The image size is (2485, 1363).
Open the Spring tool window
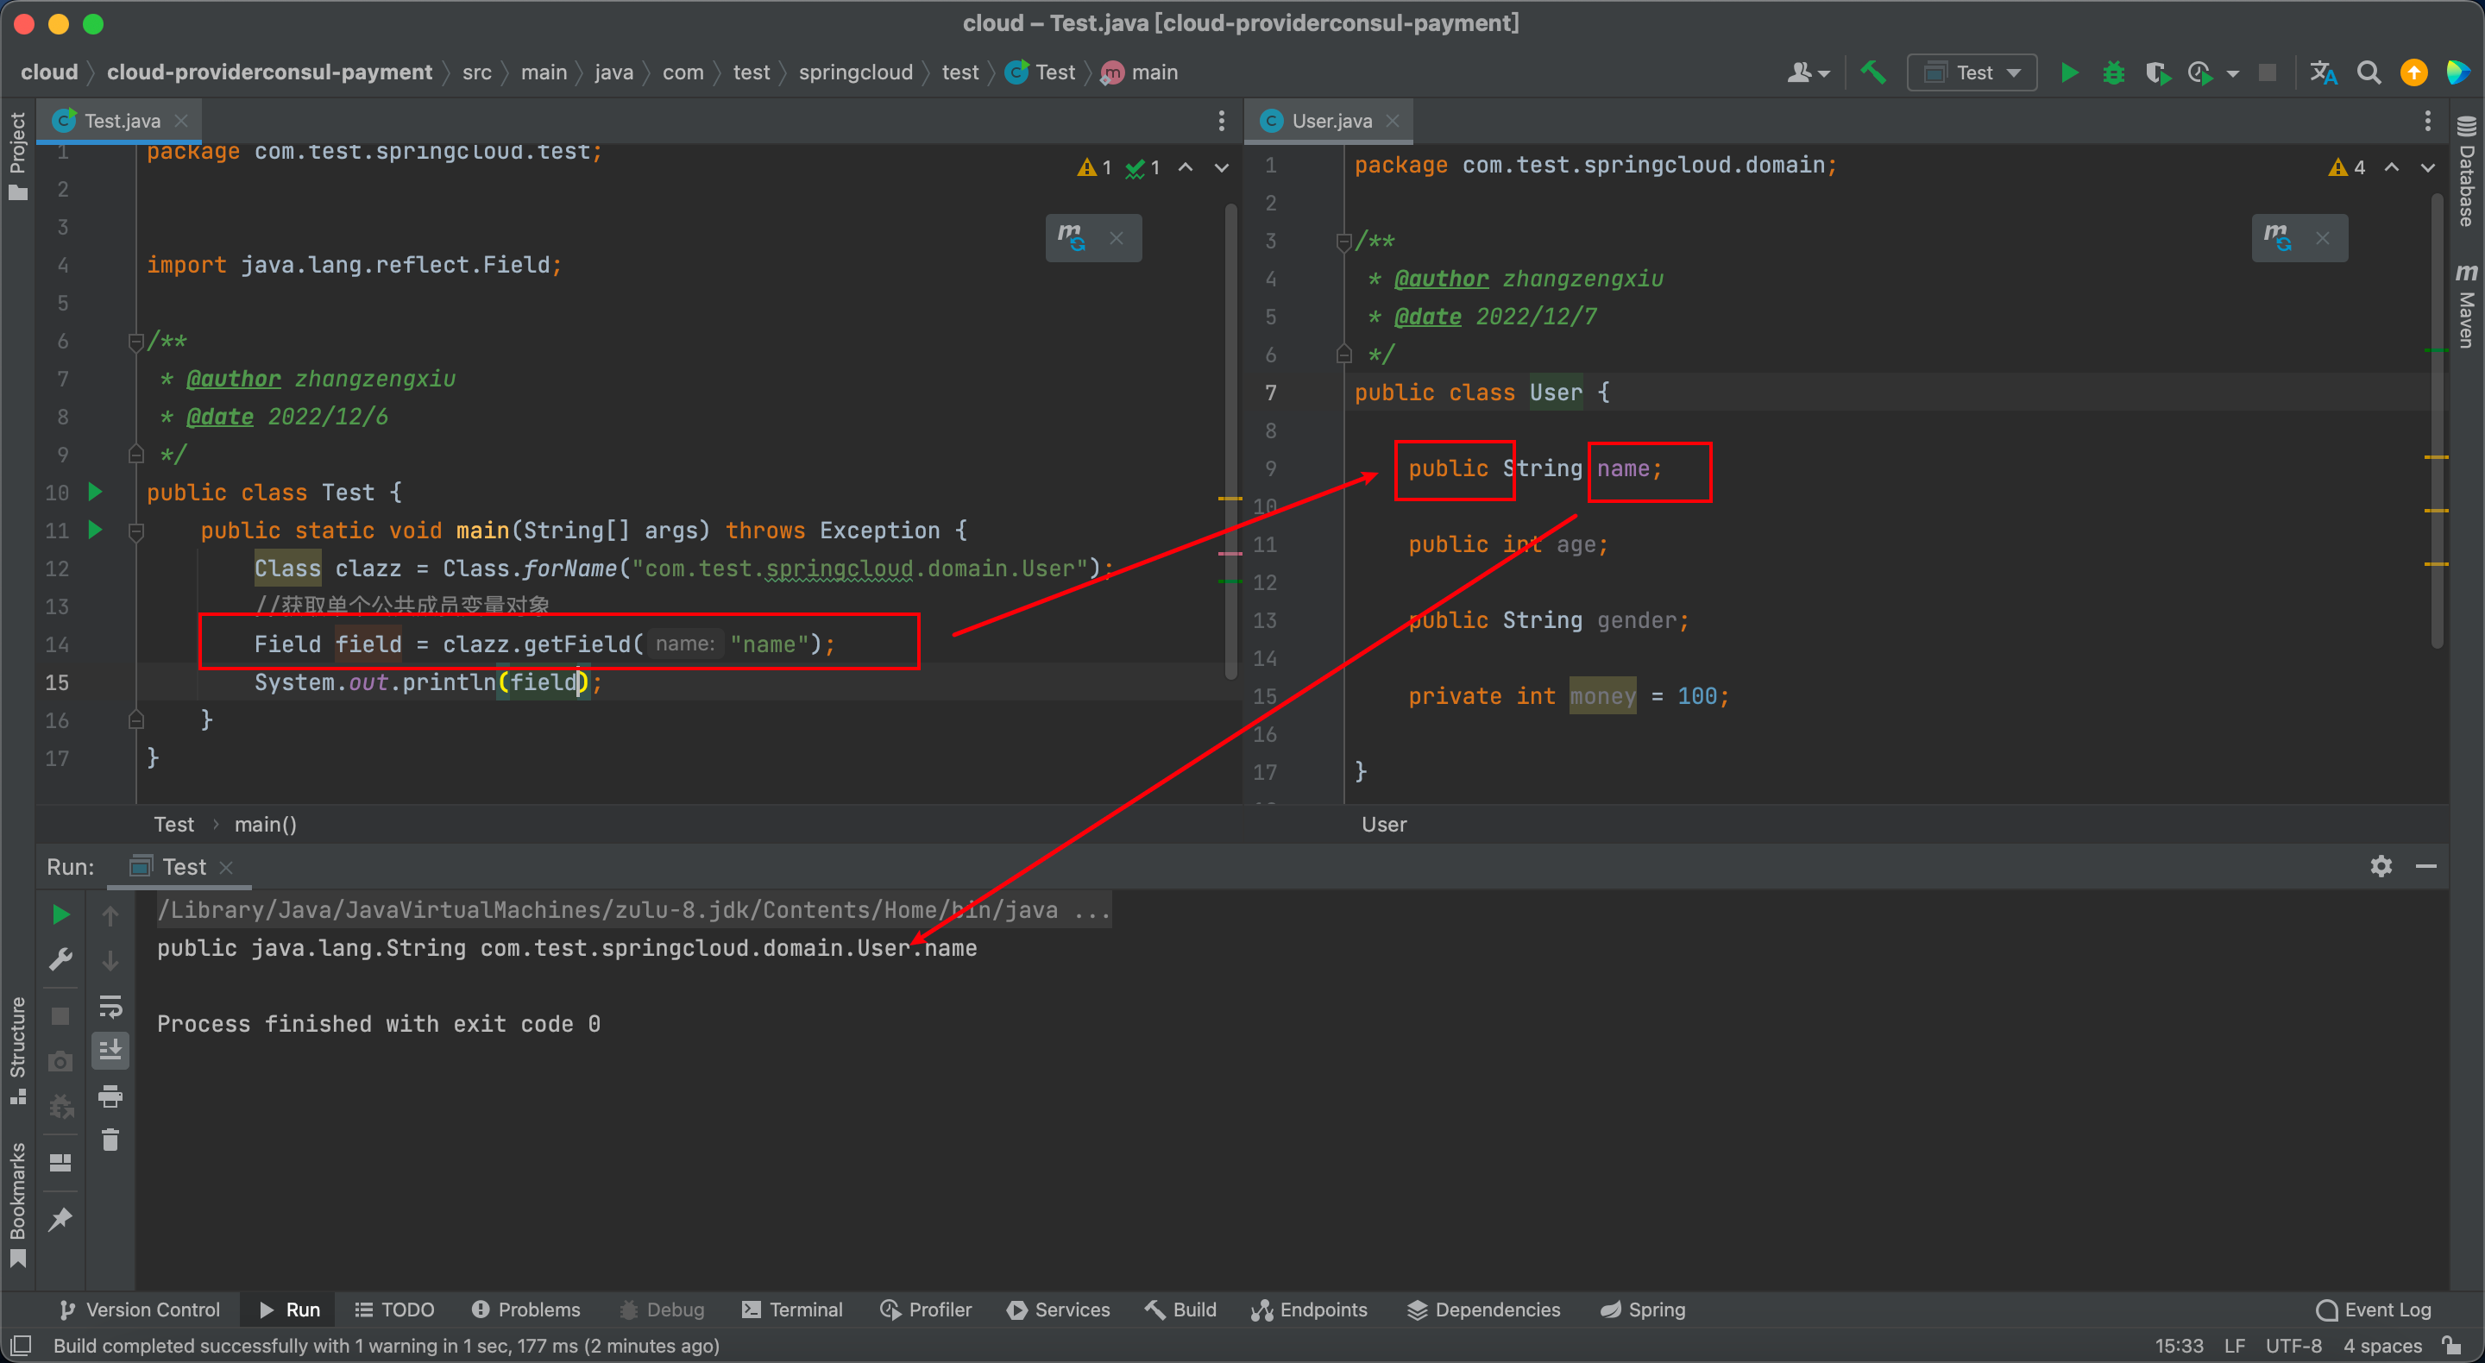1643,1309
